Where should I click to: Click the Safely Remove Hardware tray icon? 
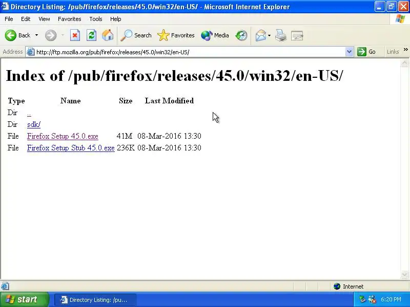(x=362, y=299)
